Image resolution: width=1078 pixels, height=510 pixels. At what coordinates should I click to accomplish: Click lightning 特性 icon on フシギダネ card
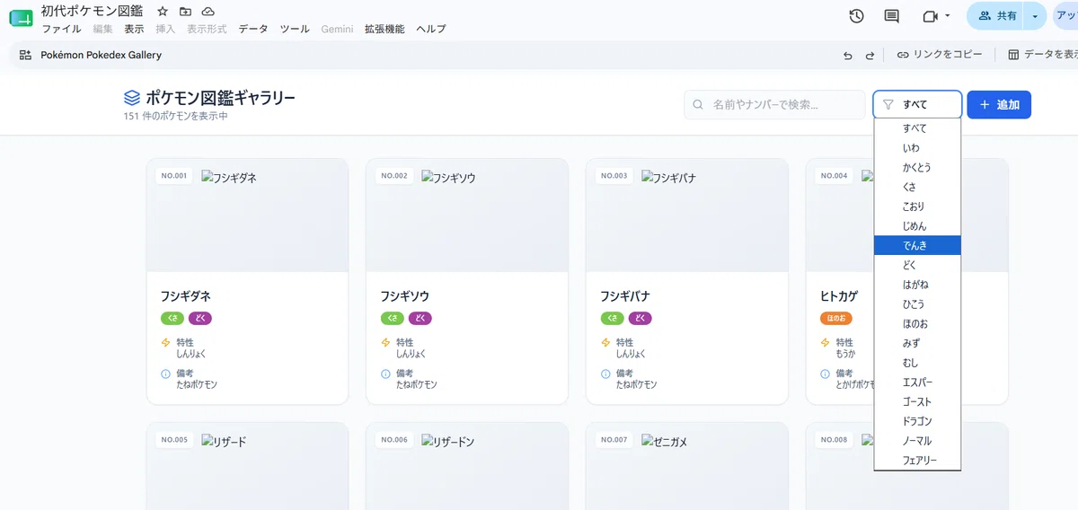click(x=165, y=343)
